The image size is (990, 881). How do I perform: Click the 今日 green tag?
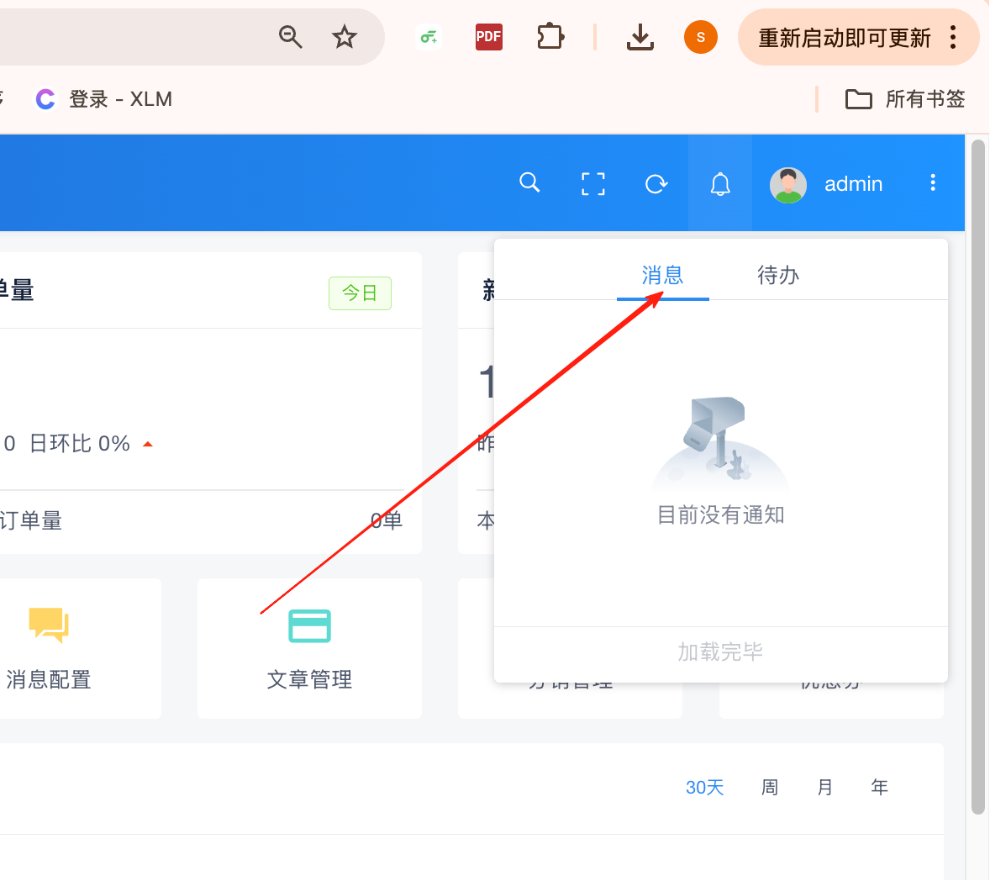tap(359, 293)
